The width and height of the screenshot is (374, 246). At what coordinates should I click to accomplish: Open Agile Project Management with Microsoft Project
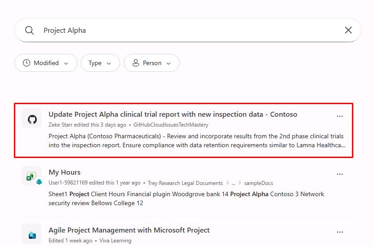(129, 230)
